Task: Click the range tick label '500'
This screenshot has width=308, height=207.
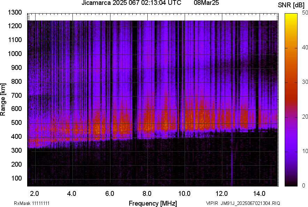Action: tap(16, 122)
